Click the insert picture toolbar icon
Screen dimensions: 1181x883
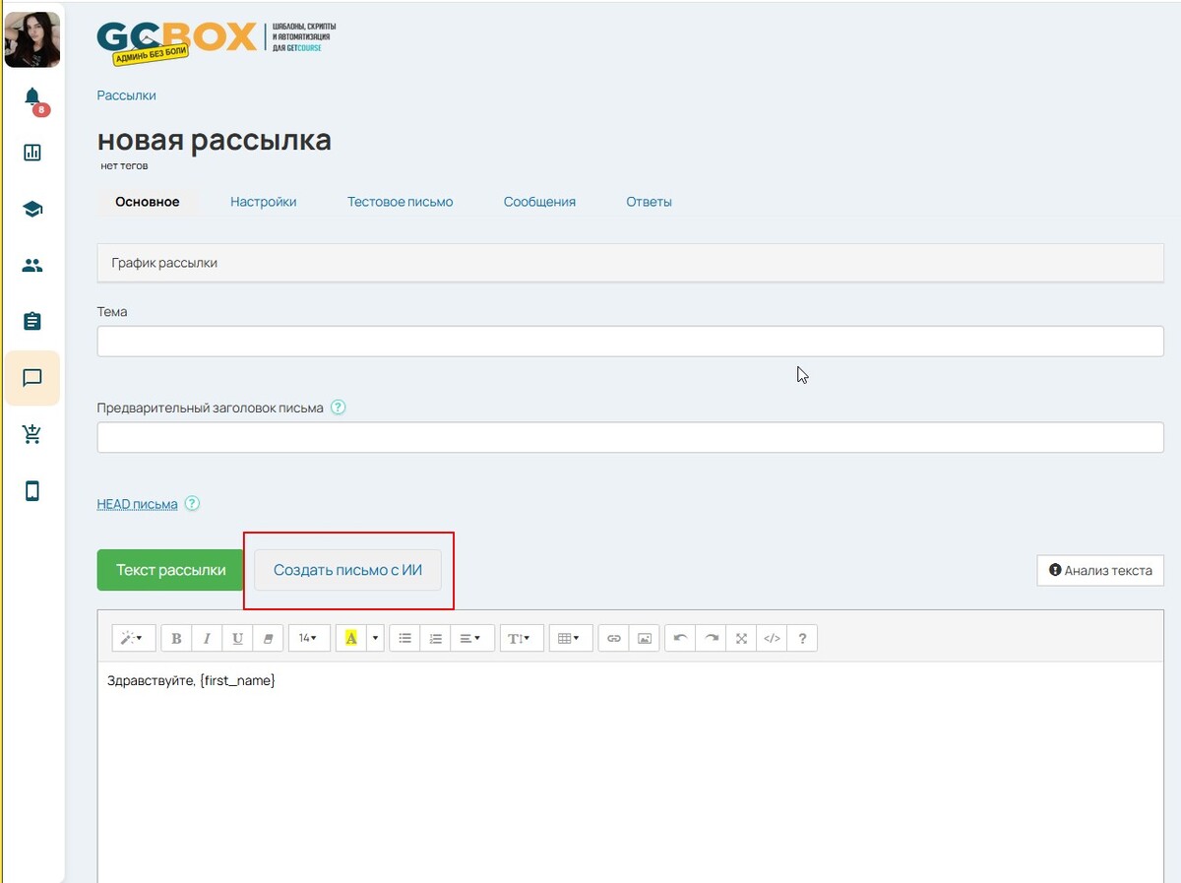tap(645, 639)
